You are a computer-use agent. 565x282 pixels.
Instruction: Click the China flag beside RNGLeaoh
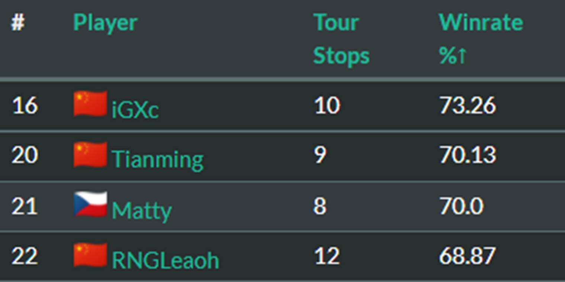pos(90,255)
